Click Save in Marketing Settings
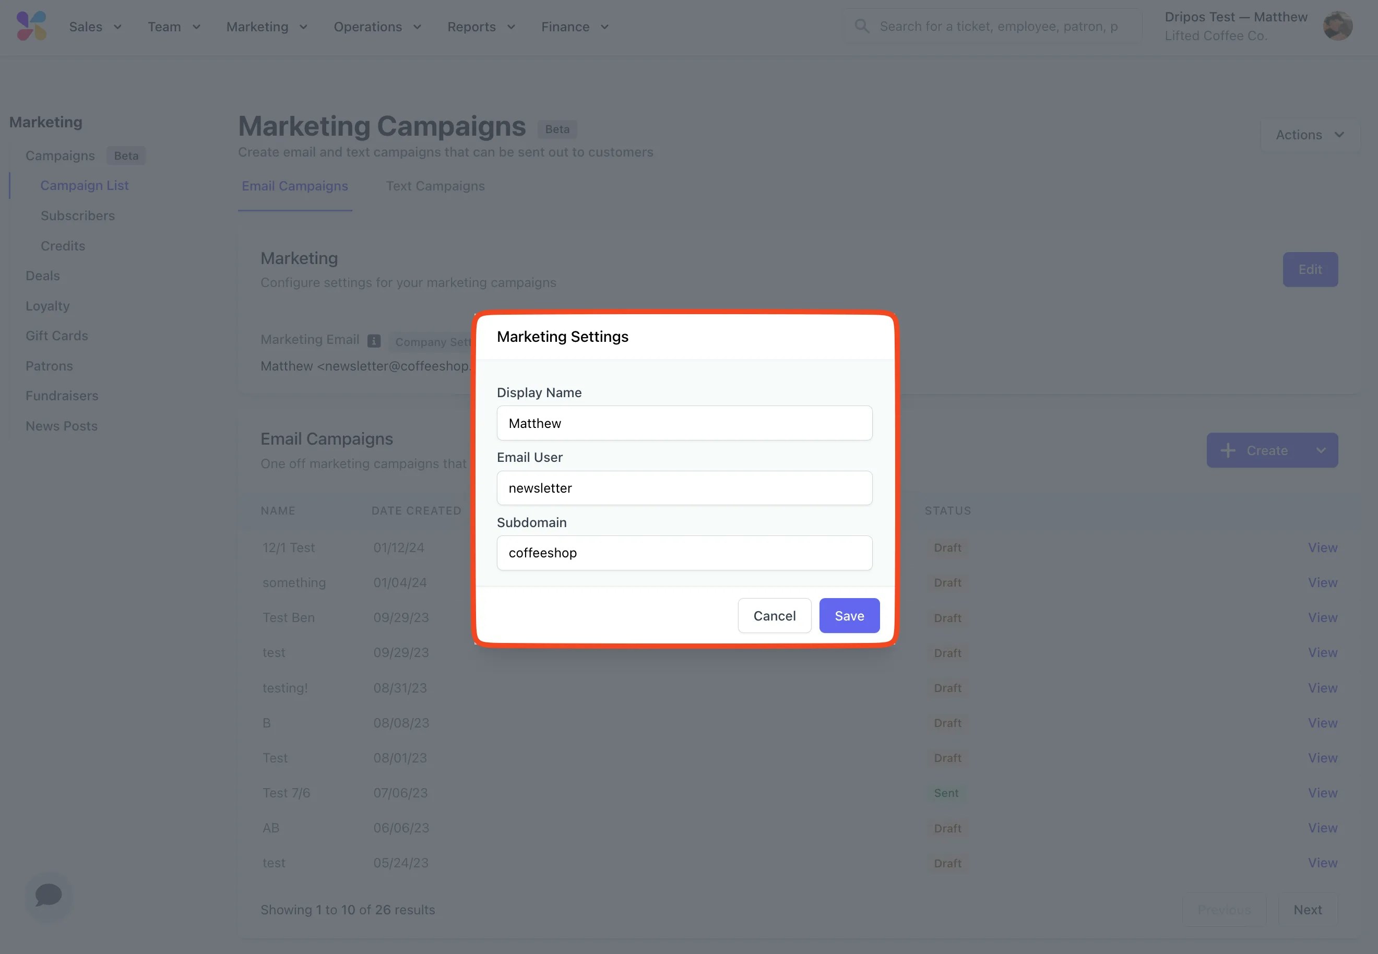The width and height of the screenshot is (1378, 954). point(849,616)
